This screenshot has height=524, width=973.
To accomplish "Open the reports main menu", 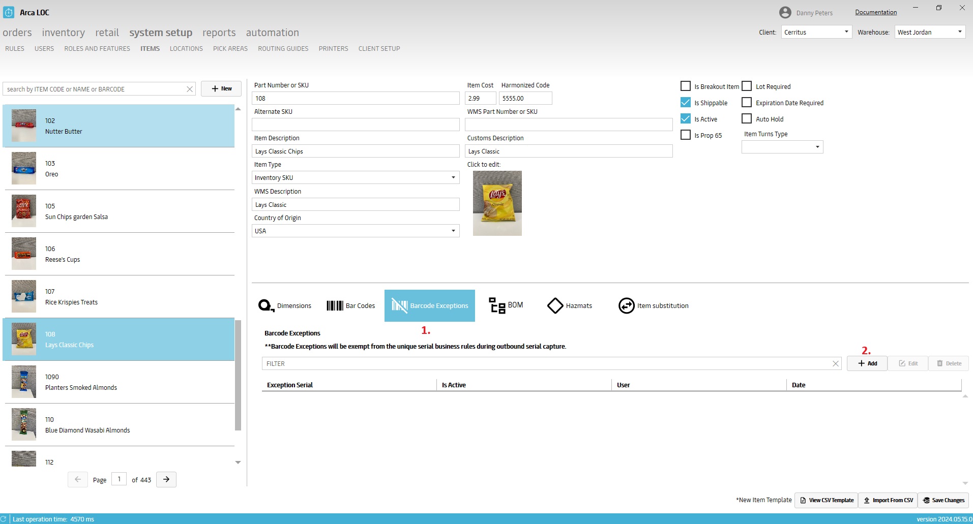I will tap(219, 33).
